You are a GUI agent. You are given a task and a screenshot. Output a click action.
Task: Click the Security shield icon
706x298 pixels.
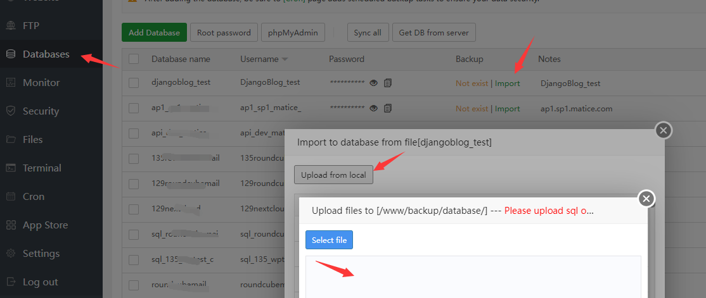click(11, 111)
